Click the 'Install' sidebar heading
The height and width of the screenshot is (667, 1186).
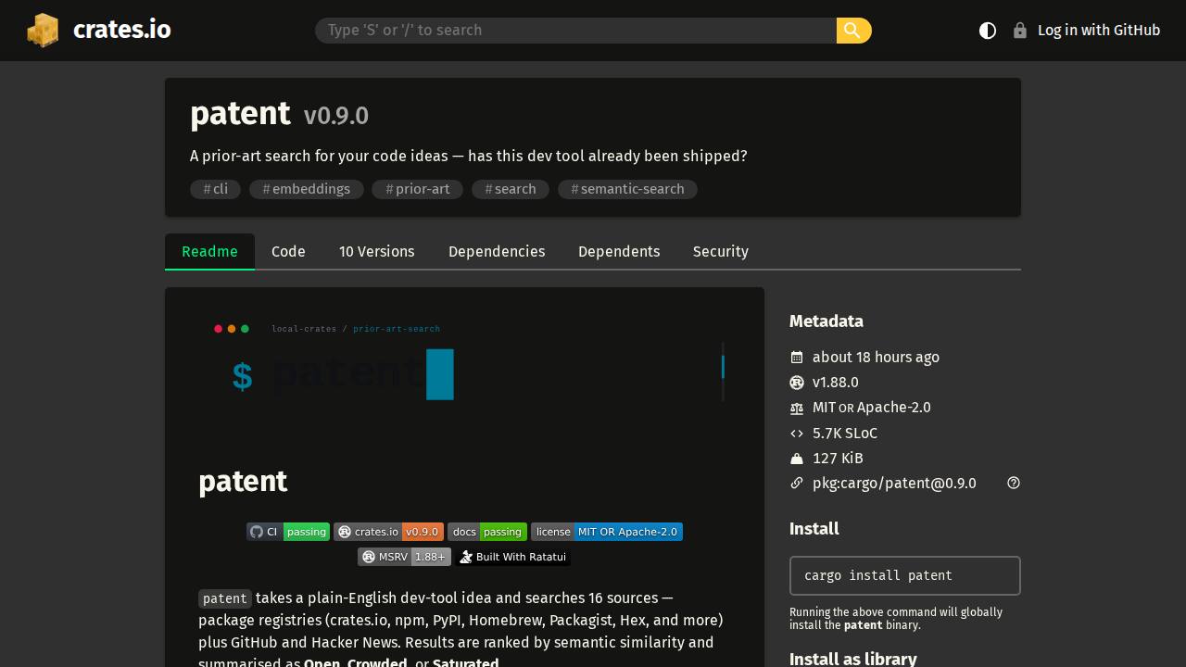click(814, 529)
